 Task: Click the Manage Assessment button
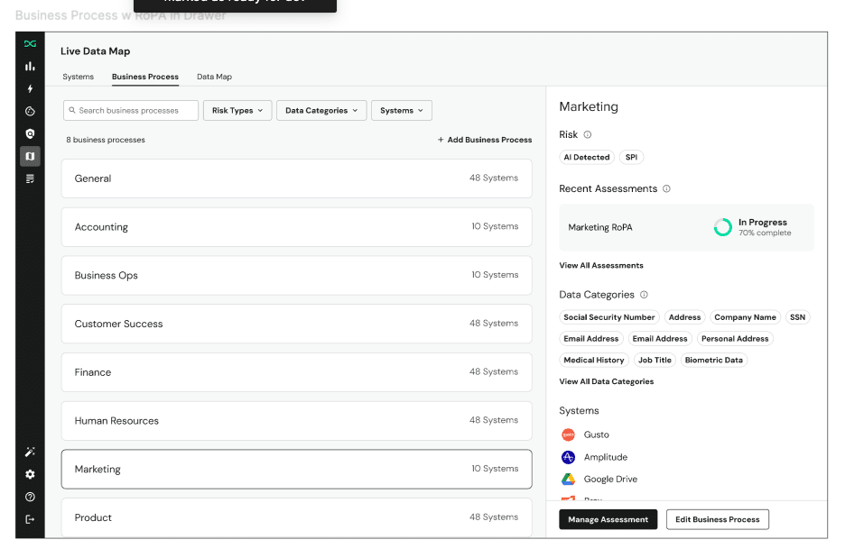608,519
